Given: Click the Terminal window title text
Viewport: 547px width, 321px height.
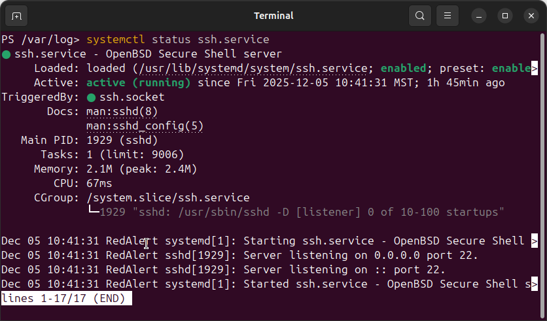Looking at the screenshot, I should pos(273,15).
